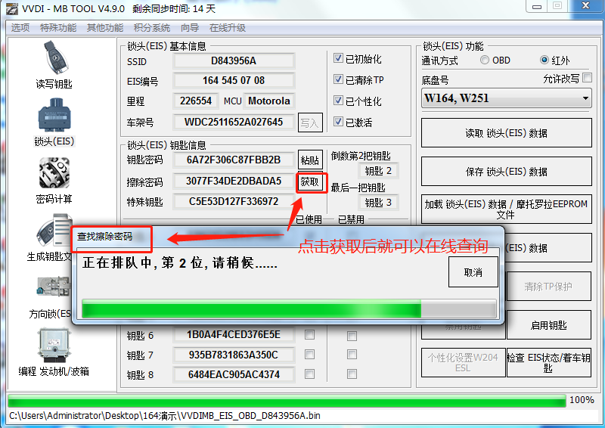
Task: Click the 钥匙密码 field 6A72F306C87FBB2B
Action: tap(234, 160)
